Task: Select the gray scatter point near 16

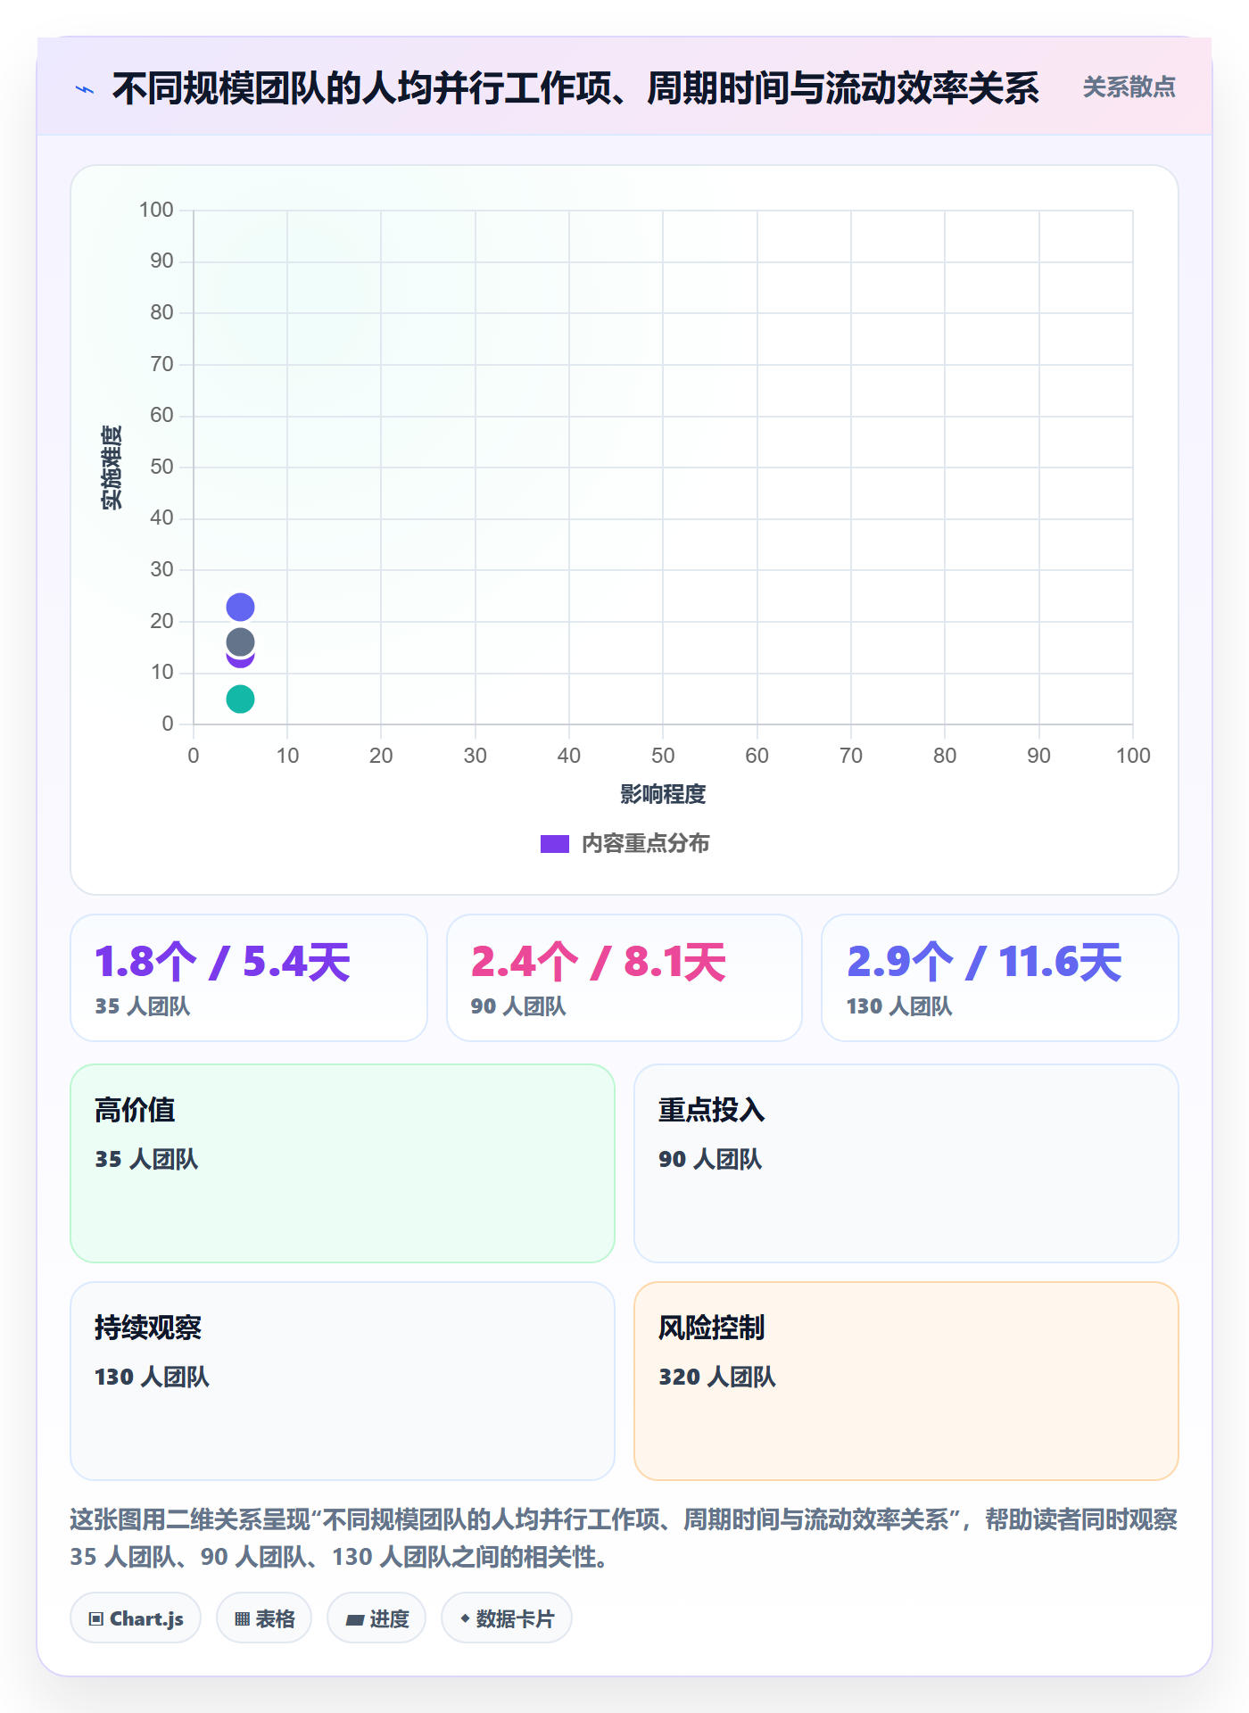Action: (240, 641)
